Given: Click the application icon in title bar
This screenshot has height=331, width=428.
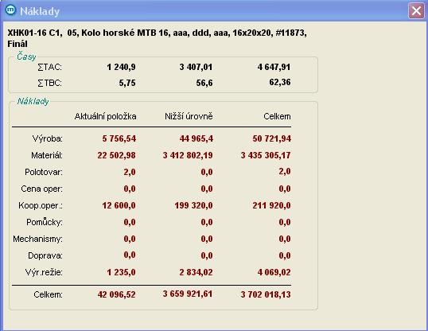Looking at the screenshot, I should [11, 10].
